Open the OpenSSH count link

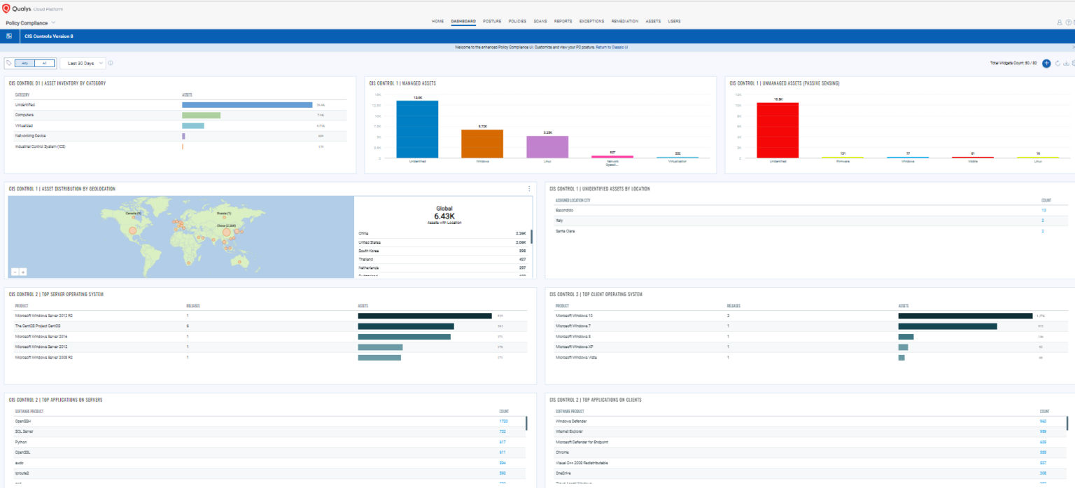click(x=505, y=421)
